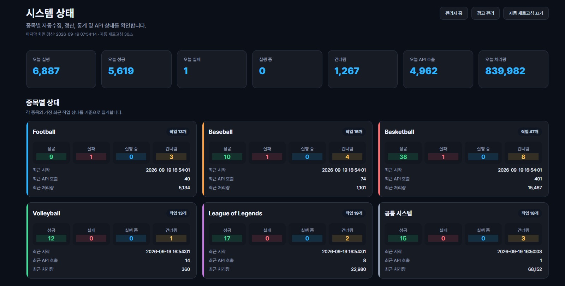Click Basketball 성공 count 38
The image size is (565, 286).
[x=403, y=157]
